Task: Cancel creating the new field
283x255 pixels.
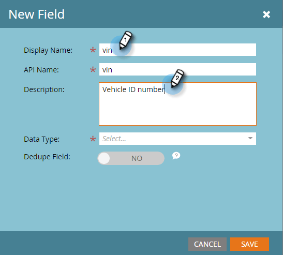Action: (x=207, y=244)
